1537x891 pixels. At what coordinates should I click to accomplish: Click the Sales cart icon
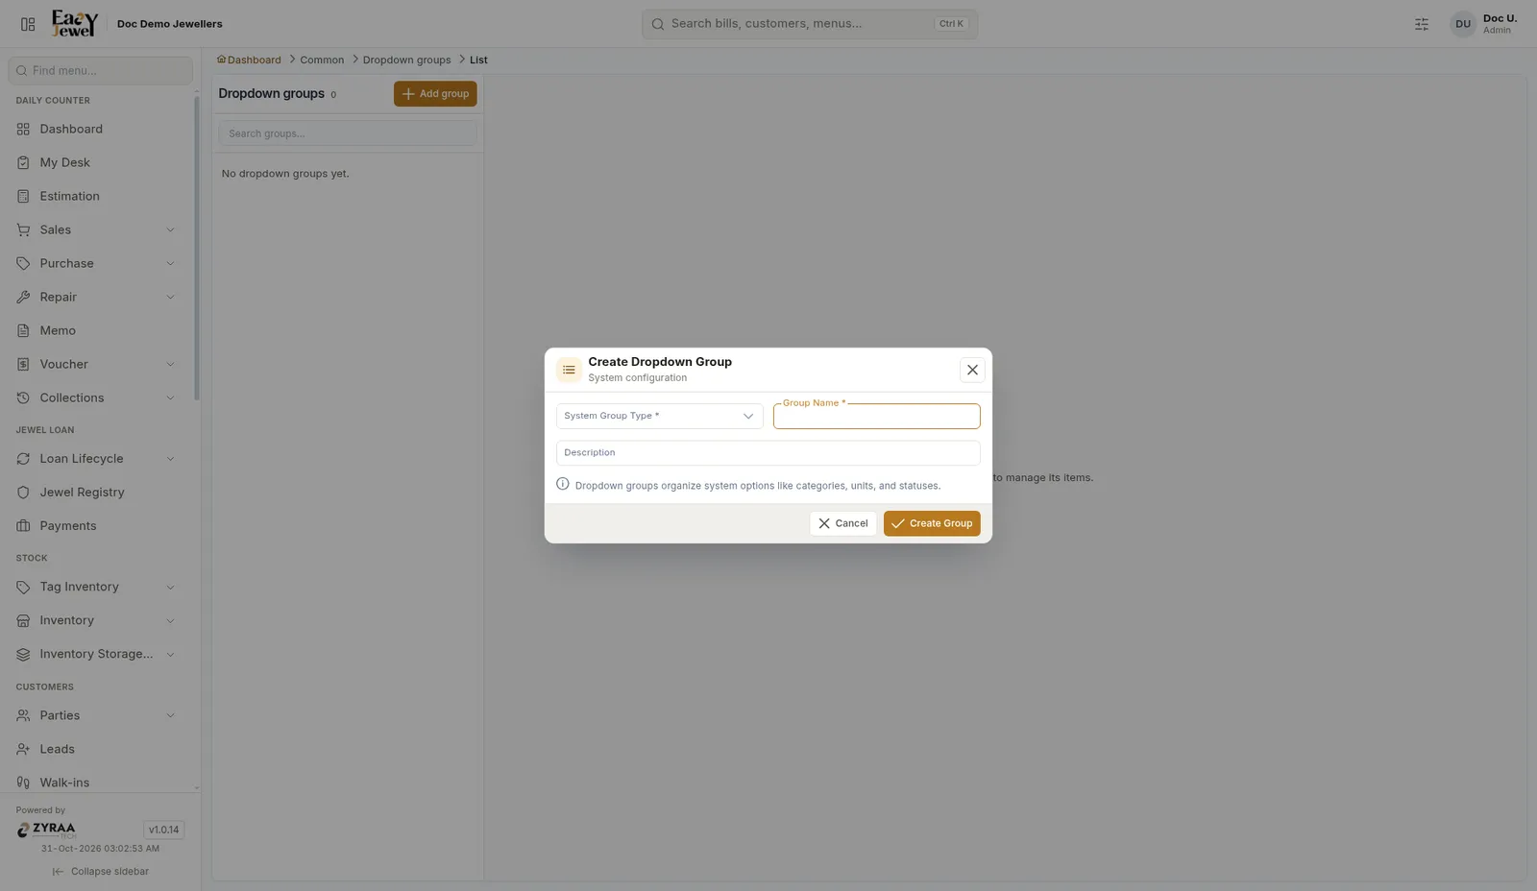pyautogui.click(x=23, y=229)
